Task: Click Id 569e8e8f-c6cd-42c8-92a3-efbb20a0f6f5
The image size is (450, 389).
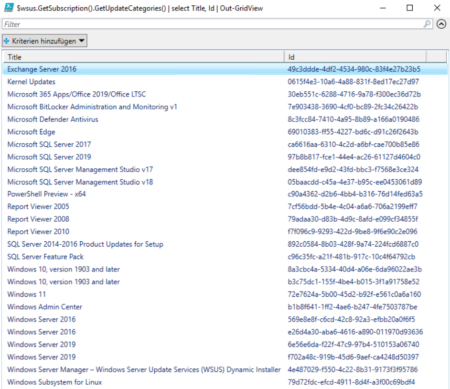Action: coord(351,320)
